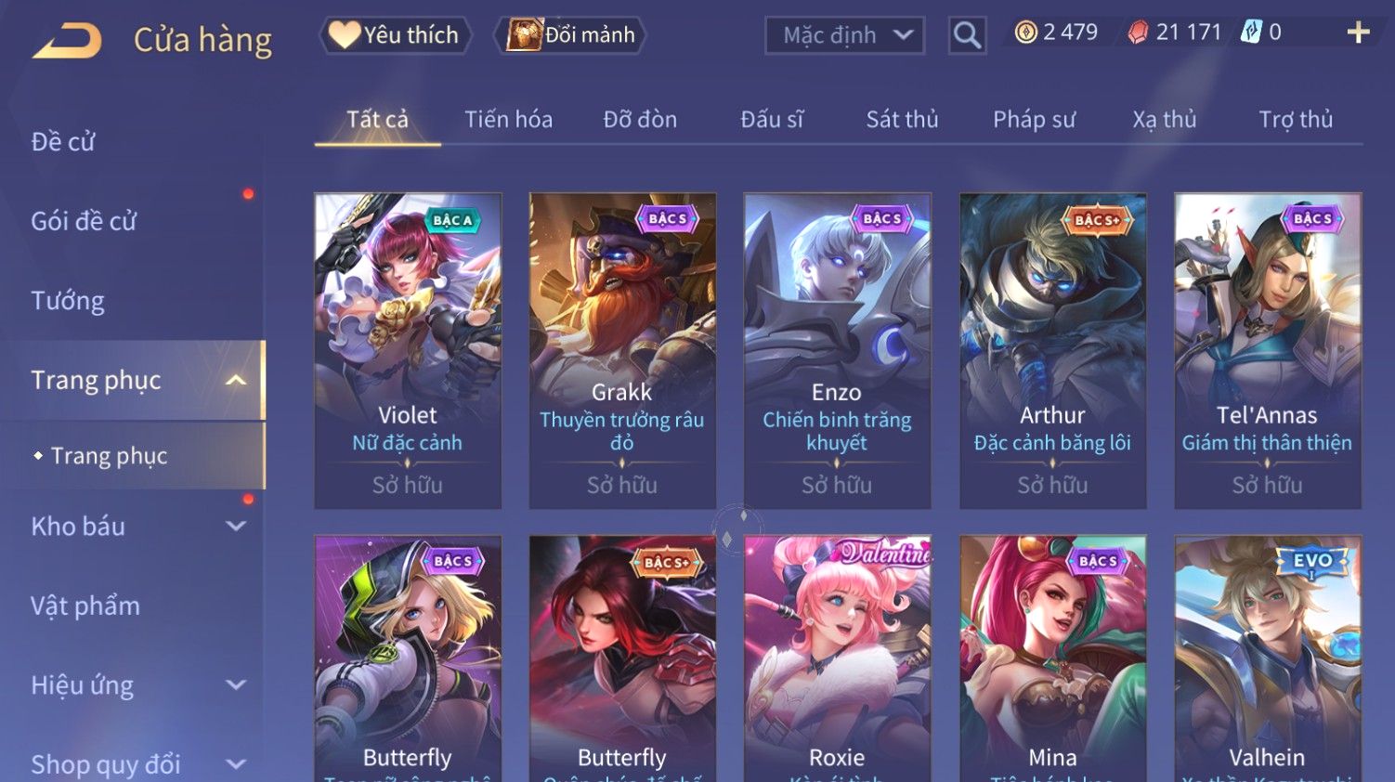Open the search magnifier icon
The height and width of the screenshot is (782, 1395).
[x=967, y=35]
